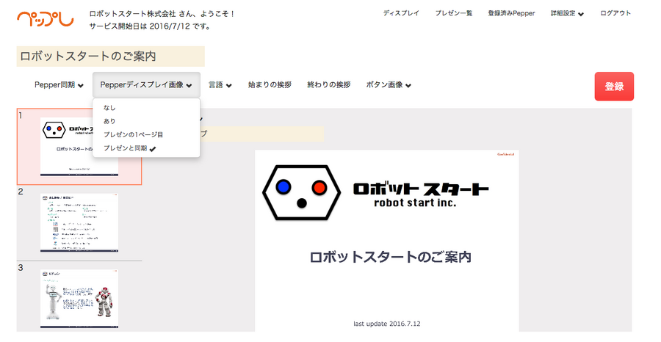Open the プレゼン一覧 link
This screenshot has height=342, width=661.
pyautogui.click(x=453, y=13)
